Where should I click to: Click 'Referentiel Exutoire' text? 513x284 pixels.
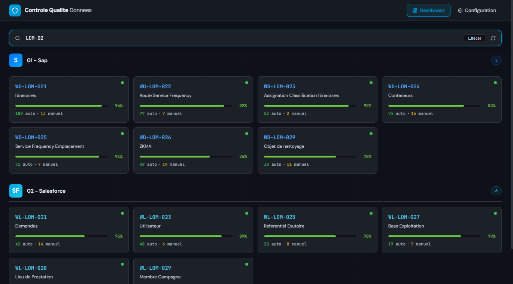coord(284,226)
